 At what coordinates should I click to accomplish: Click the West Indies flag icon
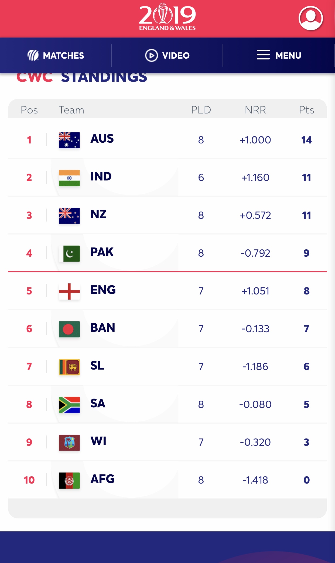click(69, 443)
